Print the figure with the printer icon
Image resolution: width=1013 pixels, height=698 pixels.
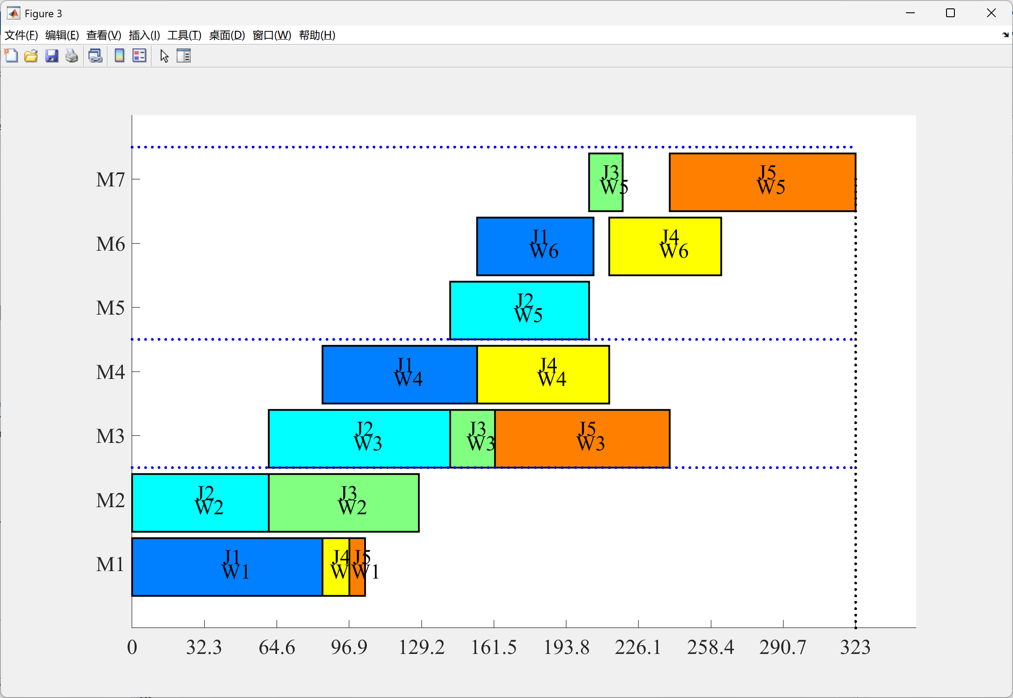pyautogui.click(x=72, y=56)
